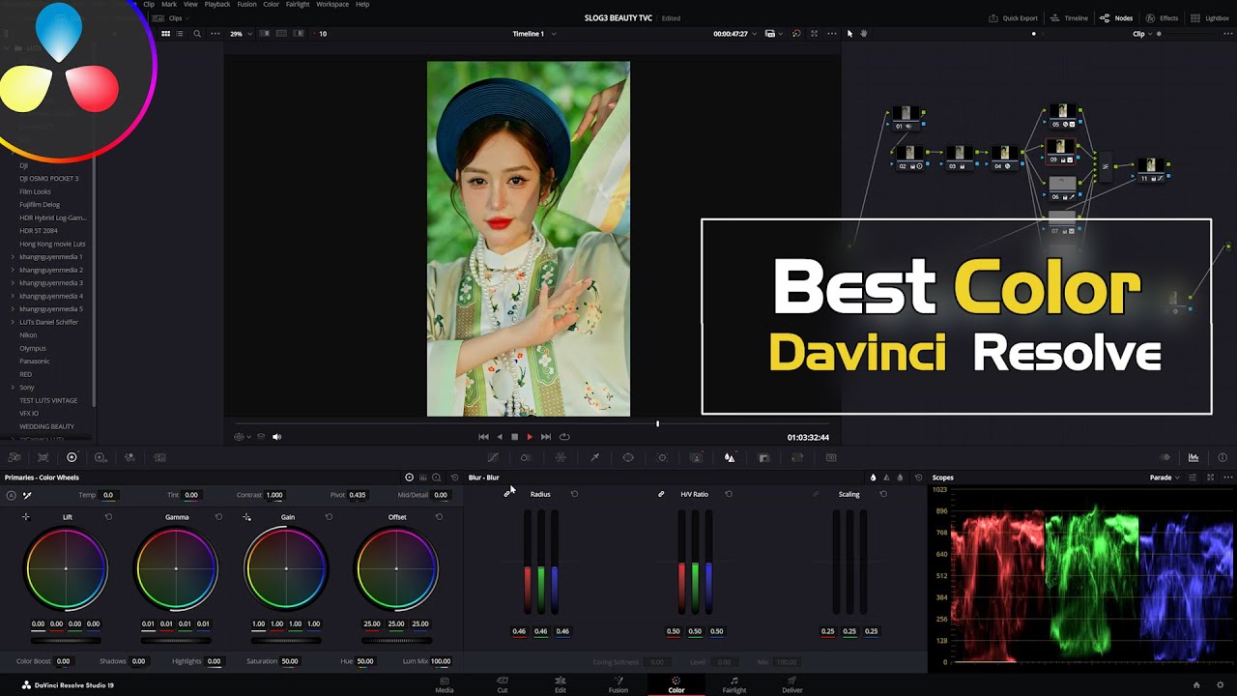The height and width of the screenshot is (696, 1237).
Task: Click Quick Export button
Action: pyautogui.click(x=1013, y=18)
